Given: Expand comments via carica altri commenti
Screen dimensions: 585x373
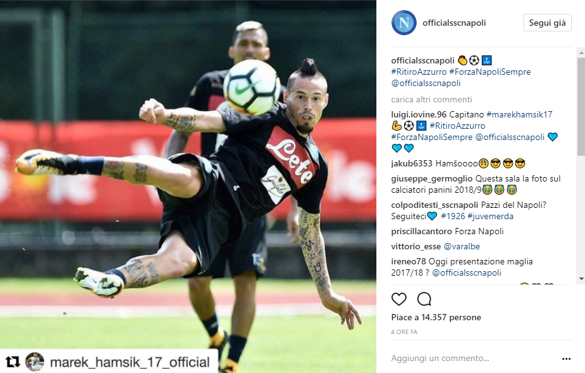Looking at the screenshot, I should 431,100.
